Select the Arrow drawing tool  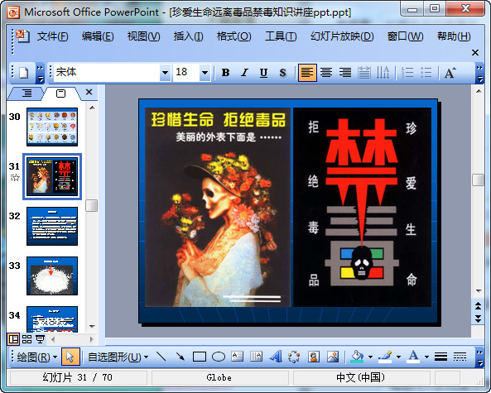click(x=181, y=357)
